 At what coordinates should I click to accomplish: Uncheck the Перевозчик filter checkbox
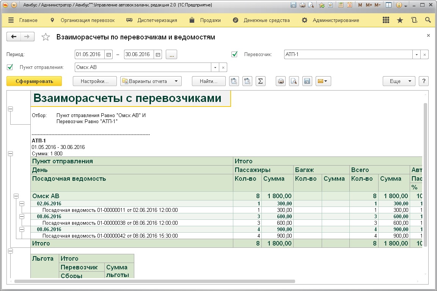pos(234,54)
